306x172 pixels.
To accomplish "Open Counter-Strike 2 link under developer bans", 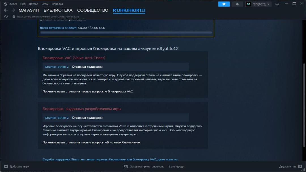I will (57, 118).
